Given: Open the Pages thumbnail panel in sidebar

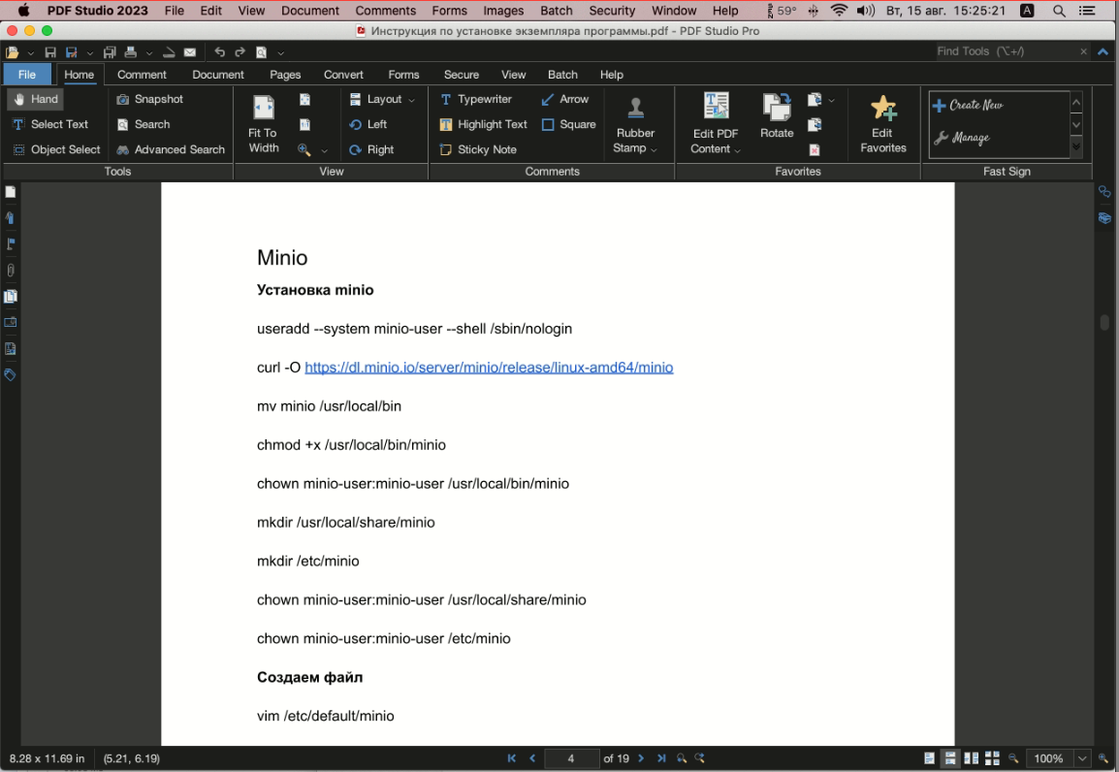Looking at the screenshot, I should (x=10, y=192).
